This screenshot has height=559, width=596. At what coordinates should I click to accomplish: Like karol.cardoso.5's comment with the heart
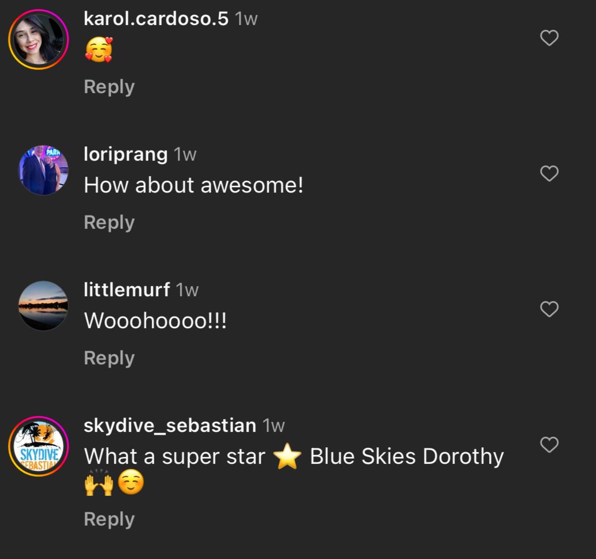549,38
